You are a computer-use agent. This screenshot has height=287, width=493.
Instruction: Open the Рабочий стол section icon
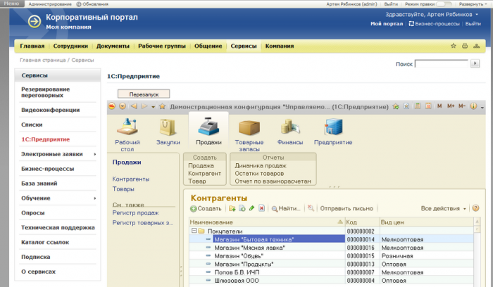pos(127,127)
